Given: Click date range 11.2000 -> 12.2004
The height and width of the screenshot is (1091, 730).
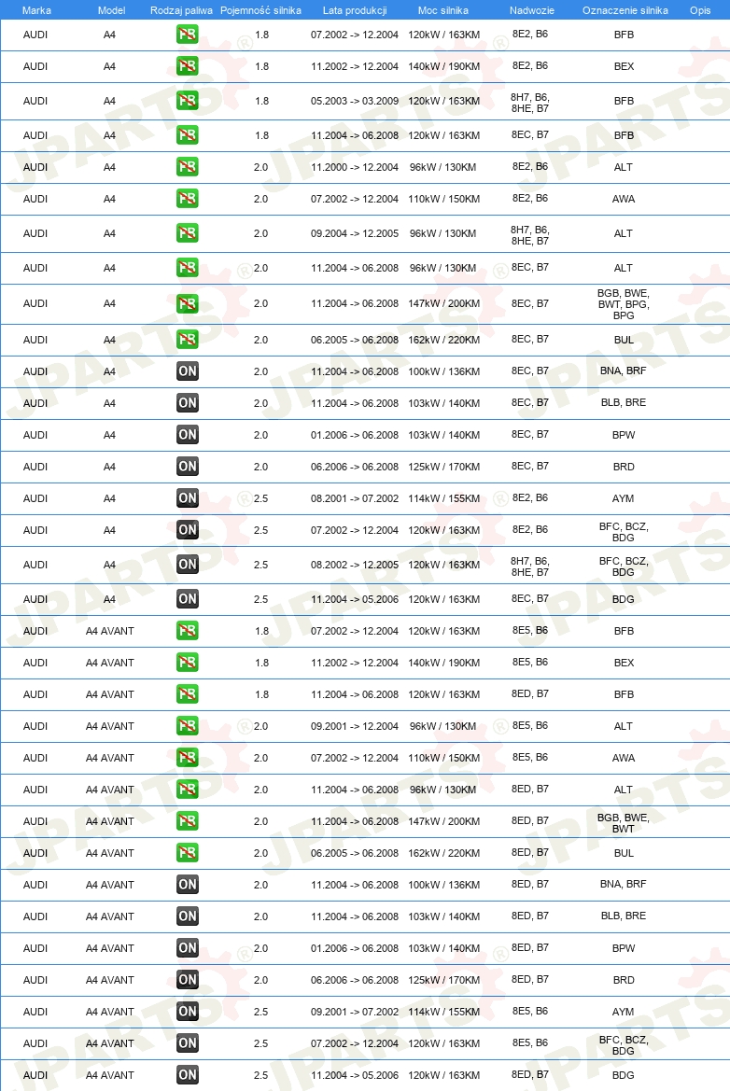Looking at the screenshot, I should 355,167.
